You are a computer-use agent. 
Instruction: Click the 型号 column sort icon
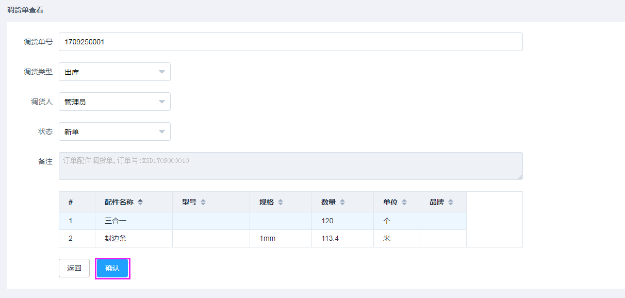coord(203,203)
